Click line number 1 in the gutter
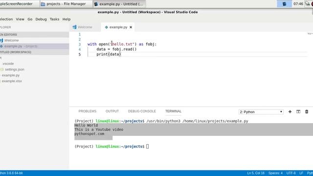313x176 pixels. (x=80, y=34)
